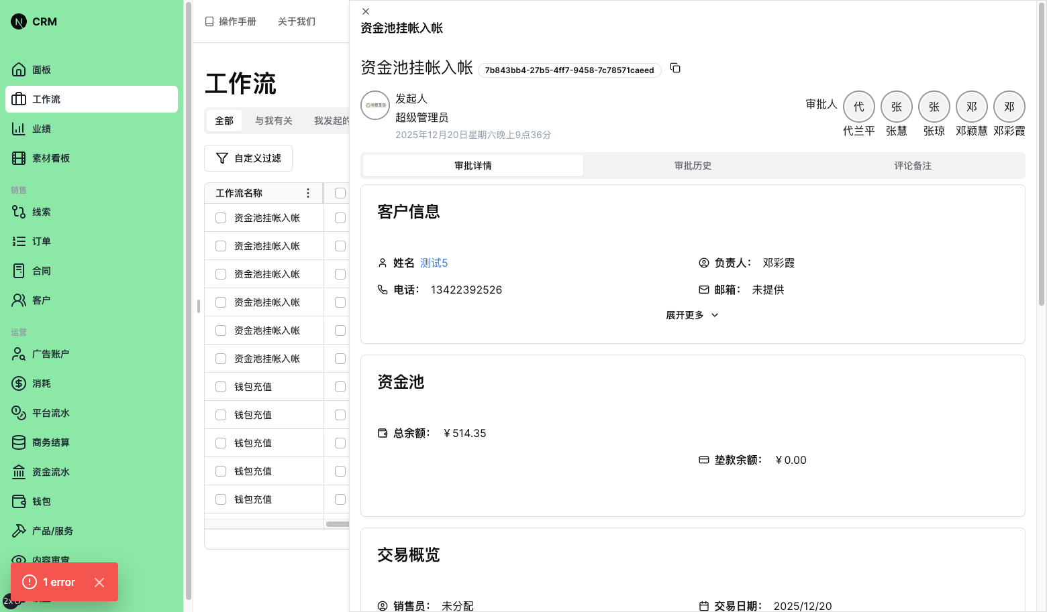Open the 操作手册 menu item
The image size is (1047, 612).
[230, 21]
